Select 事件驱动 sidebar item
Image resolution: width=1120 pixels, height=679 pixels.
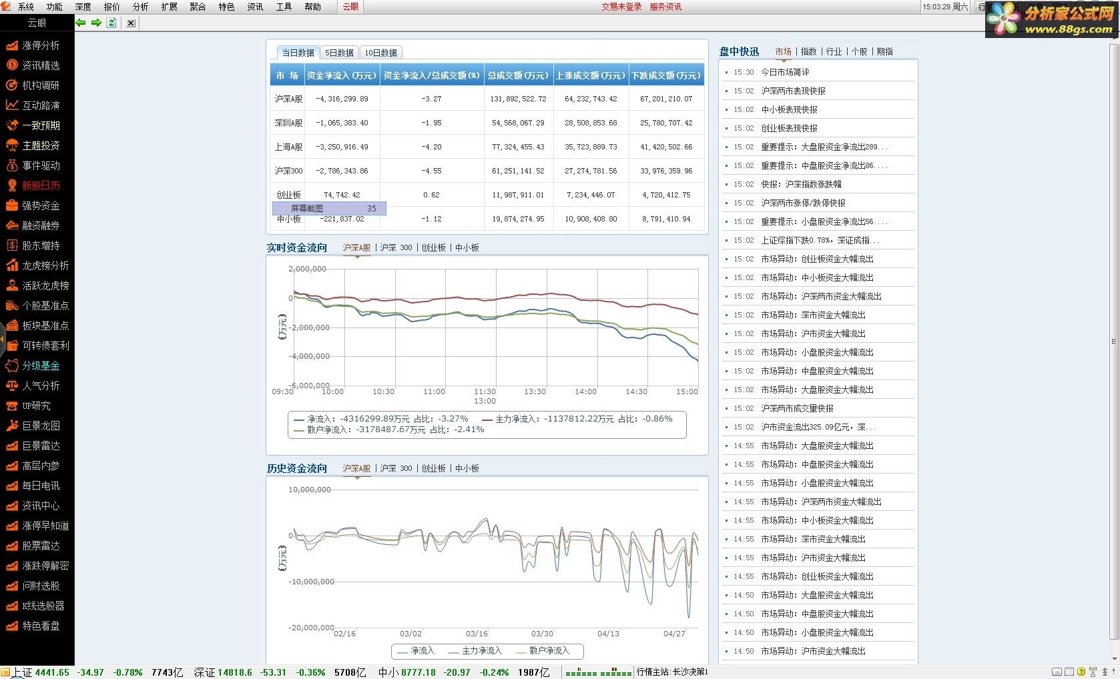coord(33,165)
